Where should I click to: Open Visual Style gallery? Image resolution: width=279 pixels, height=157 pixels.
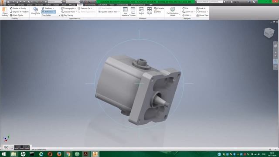[35, 11]
